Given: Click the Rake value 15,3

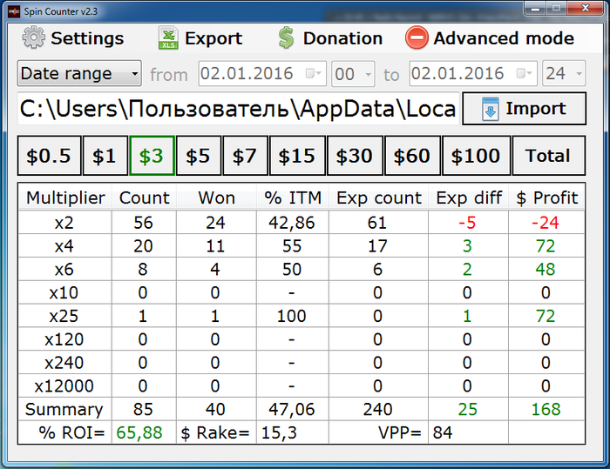Looking at the screenshot, I should [x=279, y=432].
